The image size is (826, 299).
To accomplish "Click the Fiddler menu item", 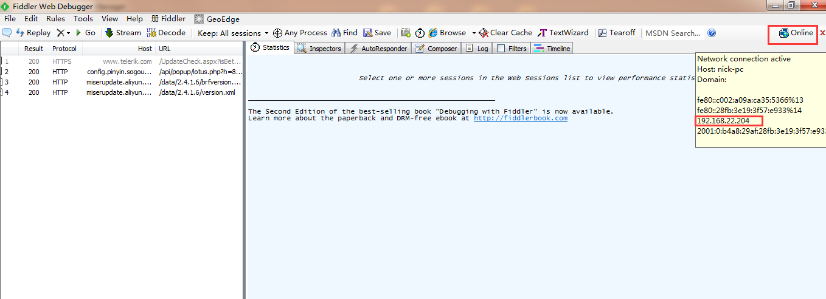I will click(168, 19).
